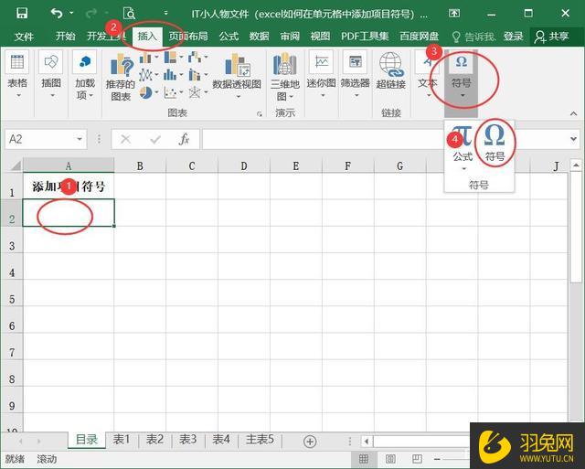Collapse the ribbon with the chevron
Screen dimensions: 585x469
573,113
